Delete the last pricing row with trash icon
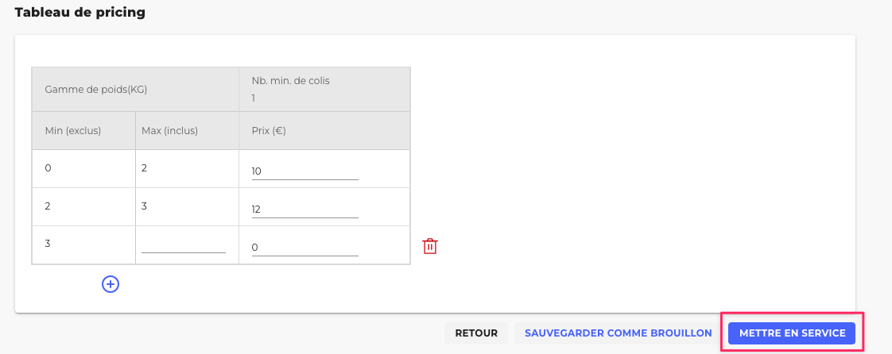The image size is (892, 354). coord(429,246)
